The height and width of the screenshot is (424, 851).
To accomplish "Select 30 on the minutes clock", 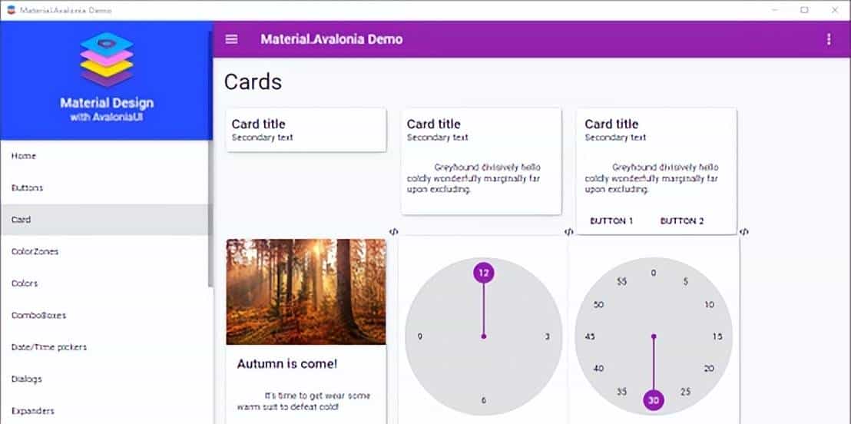I will pos(654,400).
